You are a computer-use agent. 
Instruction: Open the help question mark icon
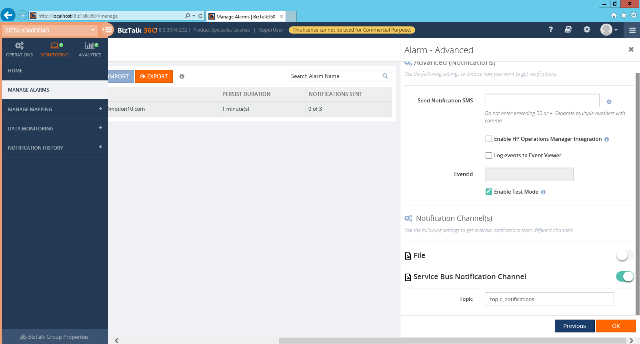(551, 30)
